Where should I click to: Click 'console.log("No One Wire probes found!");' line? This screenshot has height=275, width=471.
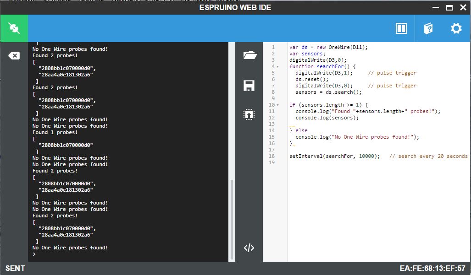tap(357, 137)
